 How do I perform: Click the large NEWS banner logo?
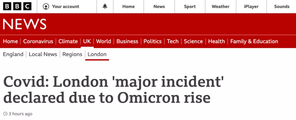click(x=25, y=24)
